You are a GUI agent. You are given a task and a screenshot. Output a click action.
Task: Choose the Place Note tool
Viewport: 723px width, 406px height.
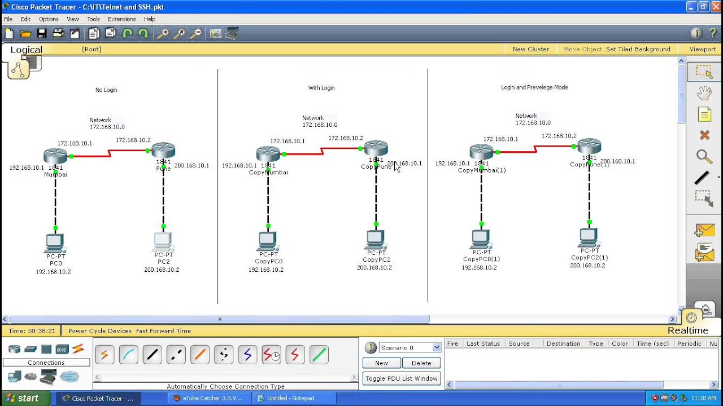pos(704,114)
